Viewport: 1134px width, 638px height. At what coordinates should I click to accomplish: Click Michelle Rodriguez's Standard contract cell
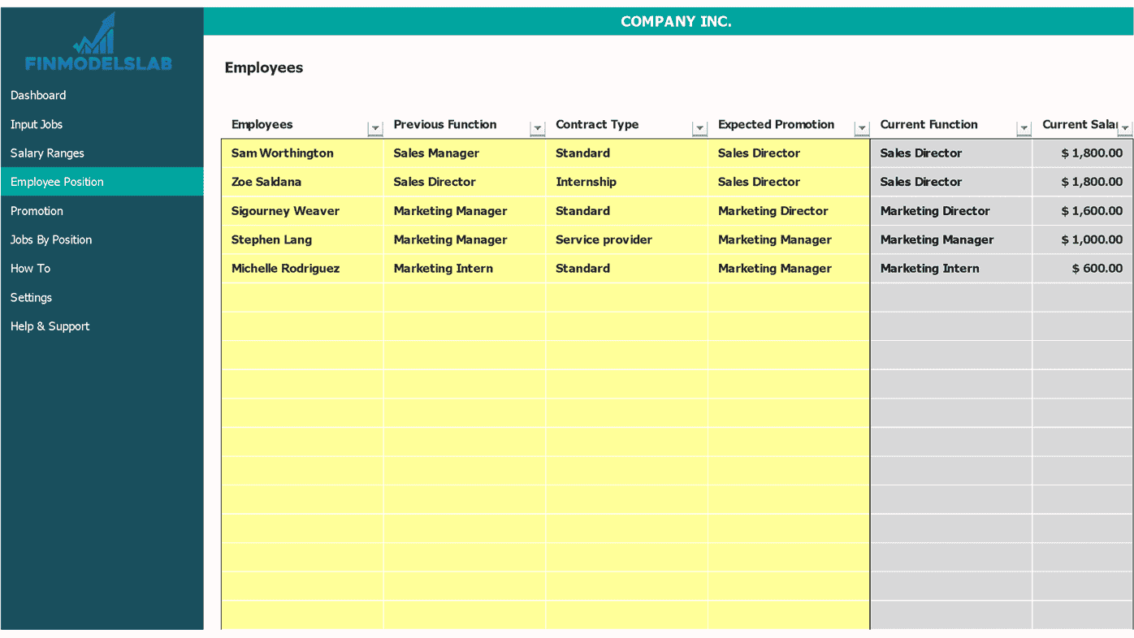pyautogui.click(x=627, y=269)
